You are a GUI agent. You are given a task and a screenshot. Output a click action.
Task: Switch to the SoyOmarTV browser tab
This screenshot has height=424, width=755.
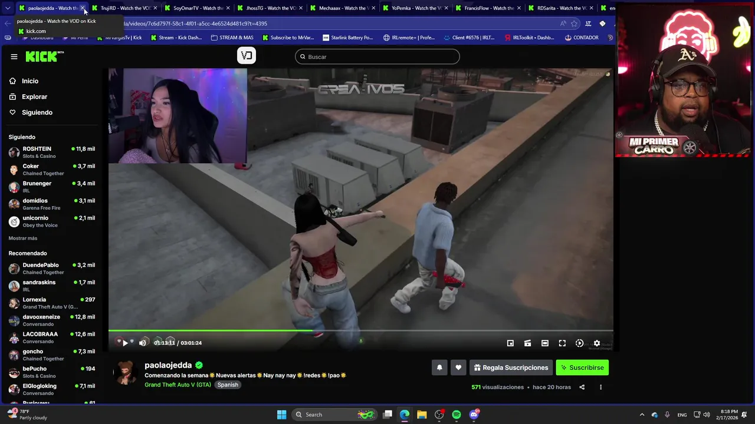point(198,8)
